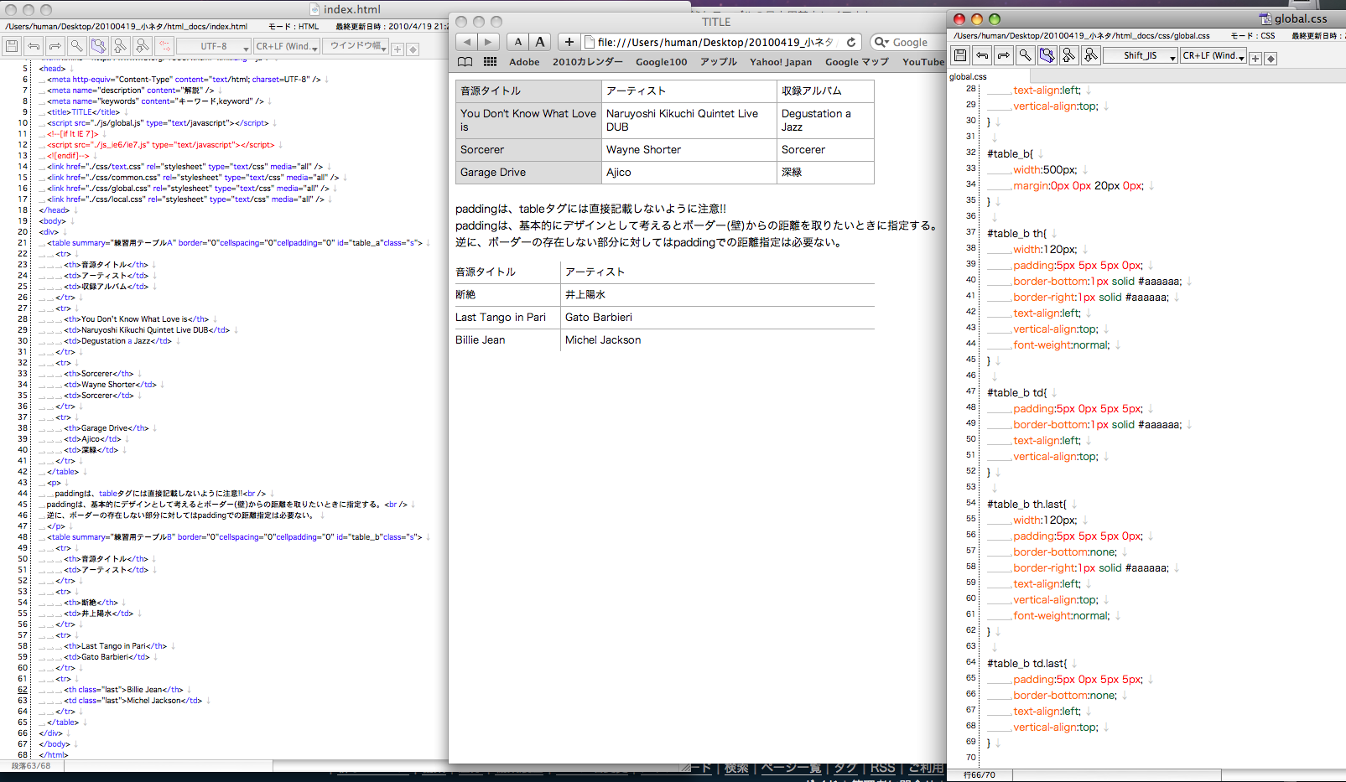This screenshot has width=1346, height=782.
Task: Open the Adobe bookmark
Action: 524,62
